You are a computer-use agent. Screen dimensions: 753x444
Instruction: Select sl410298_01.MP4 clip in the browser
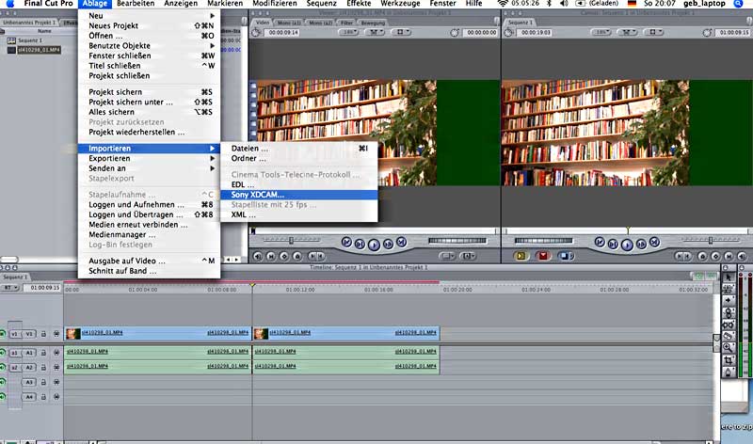(40, 51)
